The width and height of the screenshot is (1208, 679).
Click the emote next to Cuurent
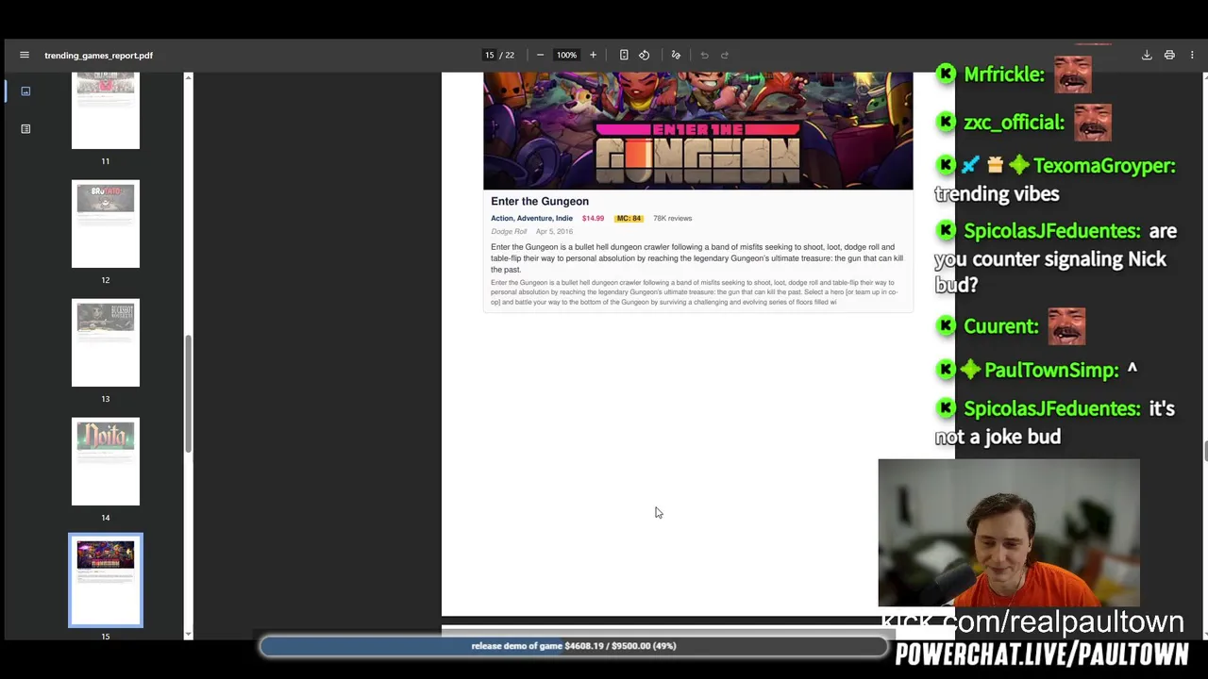click(1066, 326)
